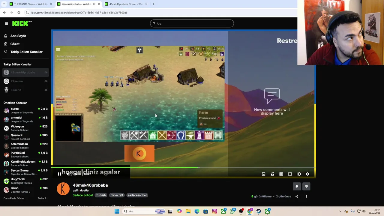Toggle theater mode
Viewport: 384px width, 216px height.
coord(281,174)
